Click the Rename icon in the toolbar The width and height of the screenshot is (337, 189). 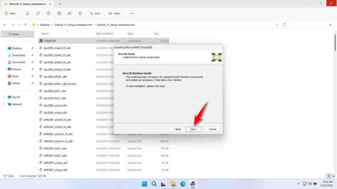point(59,13)
